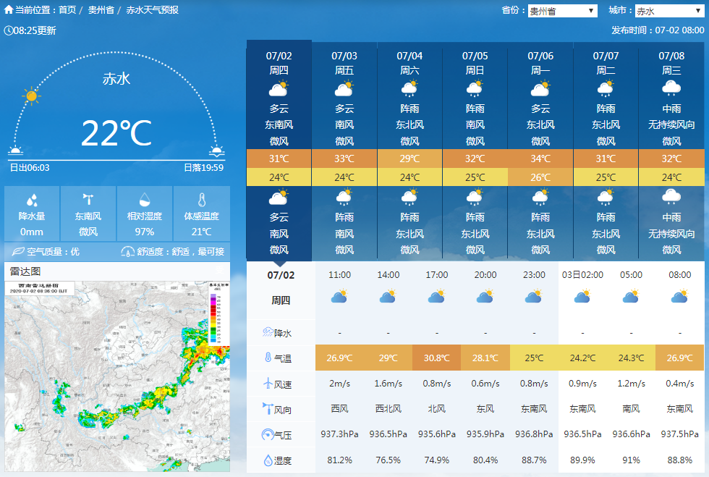The height and width of the screenshot is (477, 709).
Task: Click the humidity drop icon above 相对湿度
Action: (144, 200)
